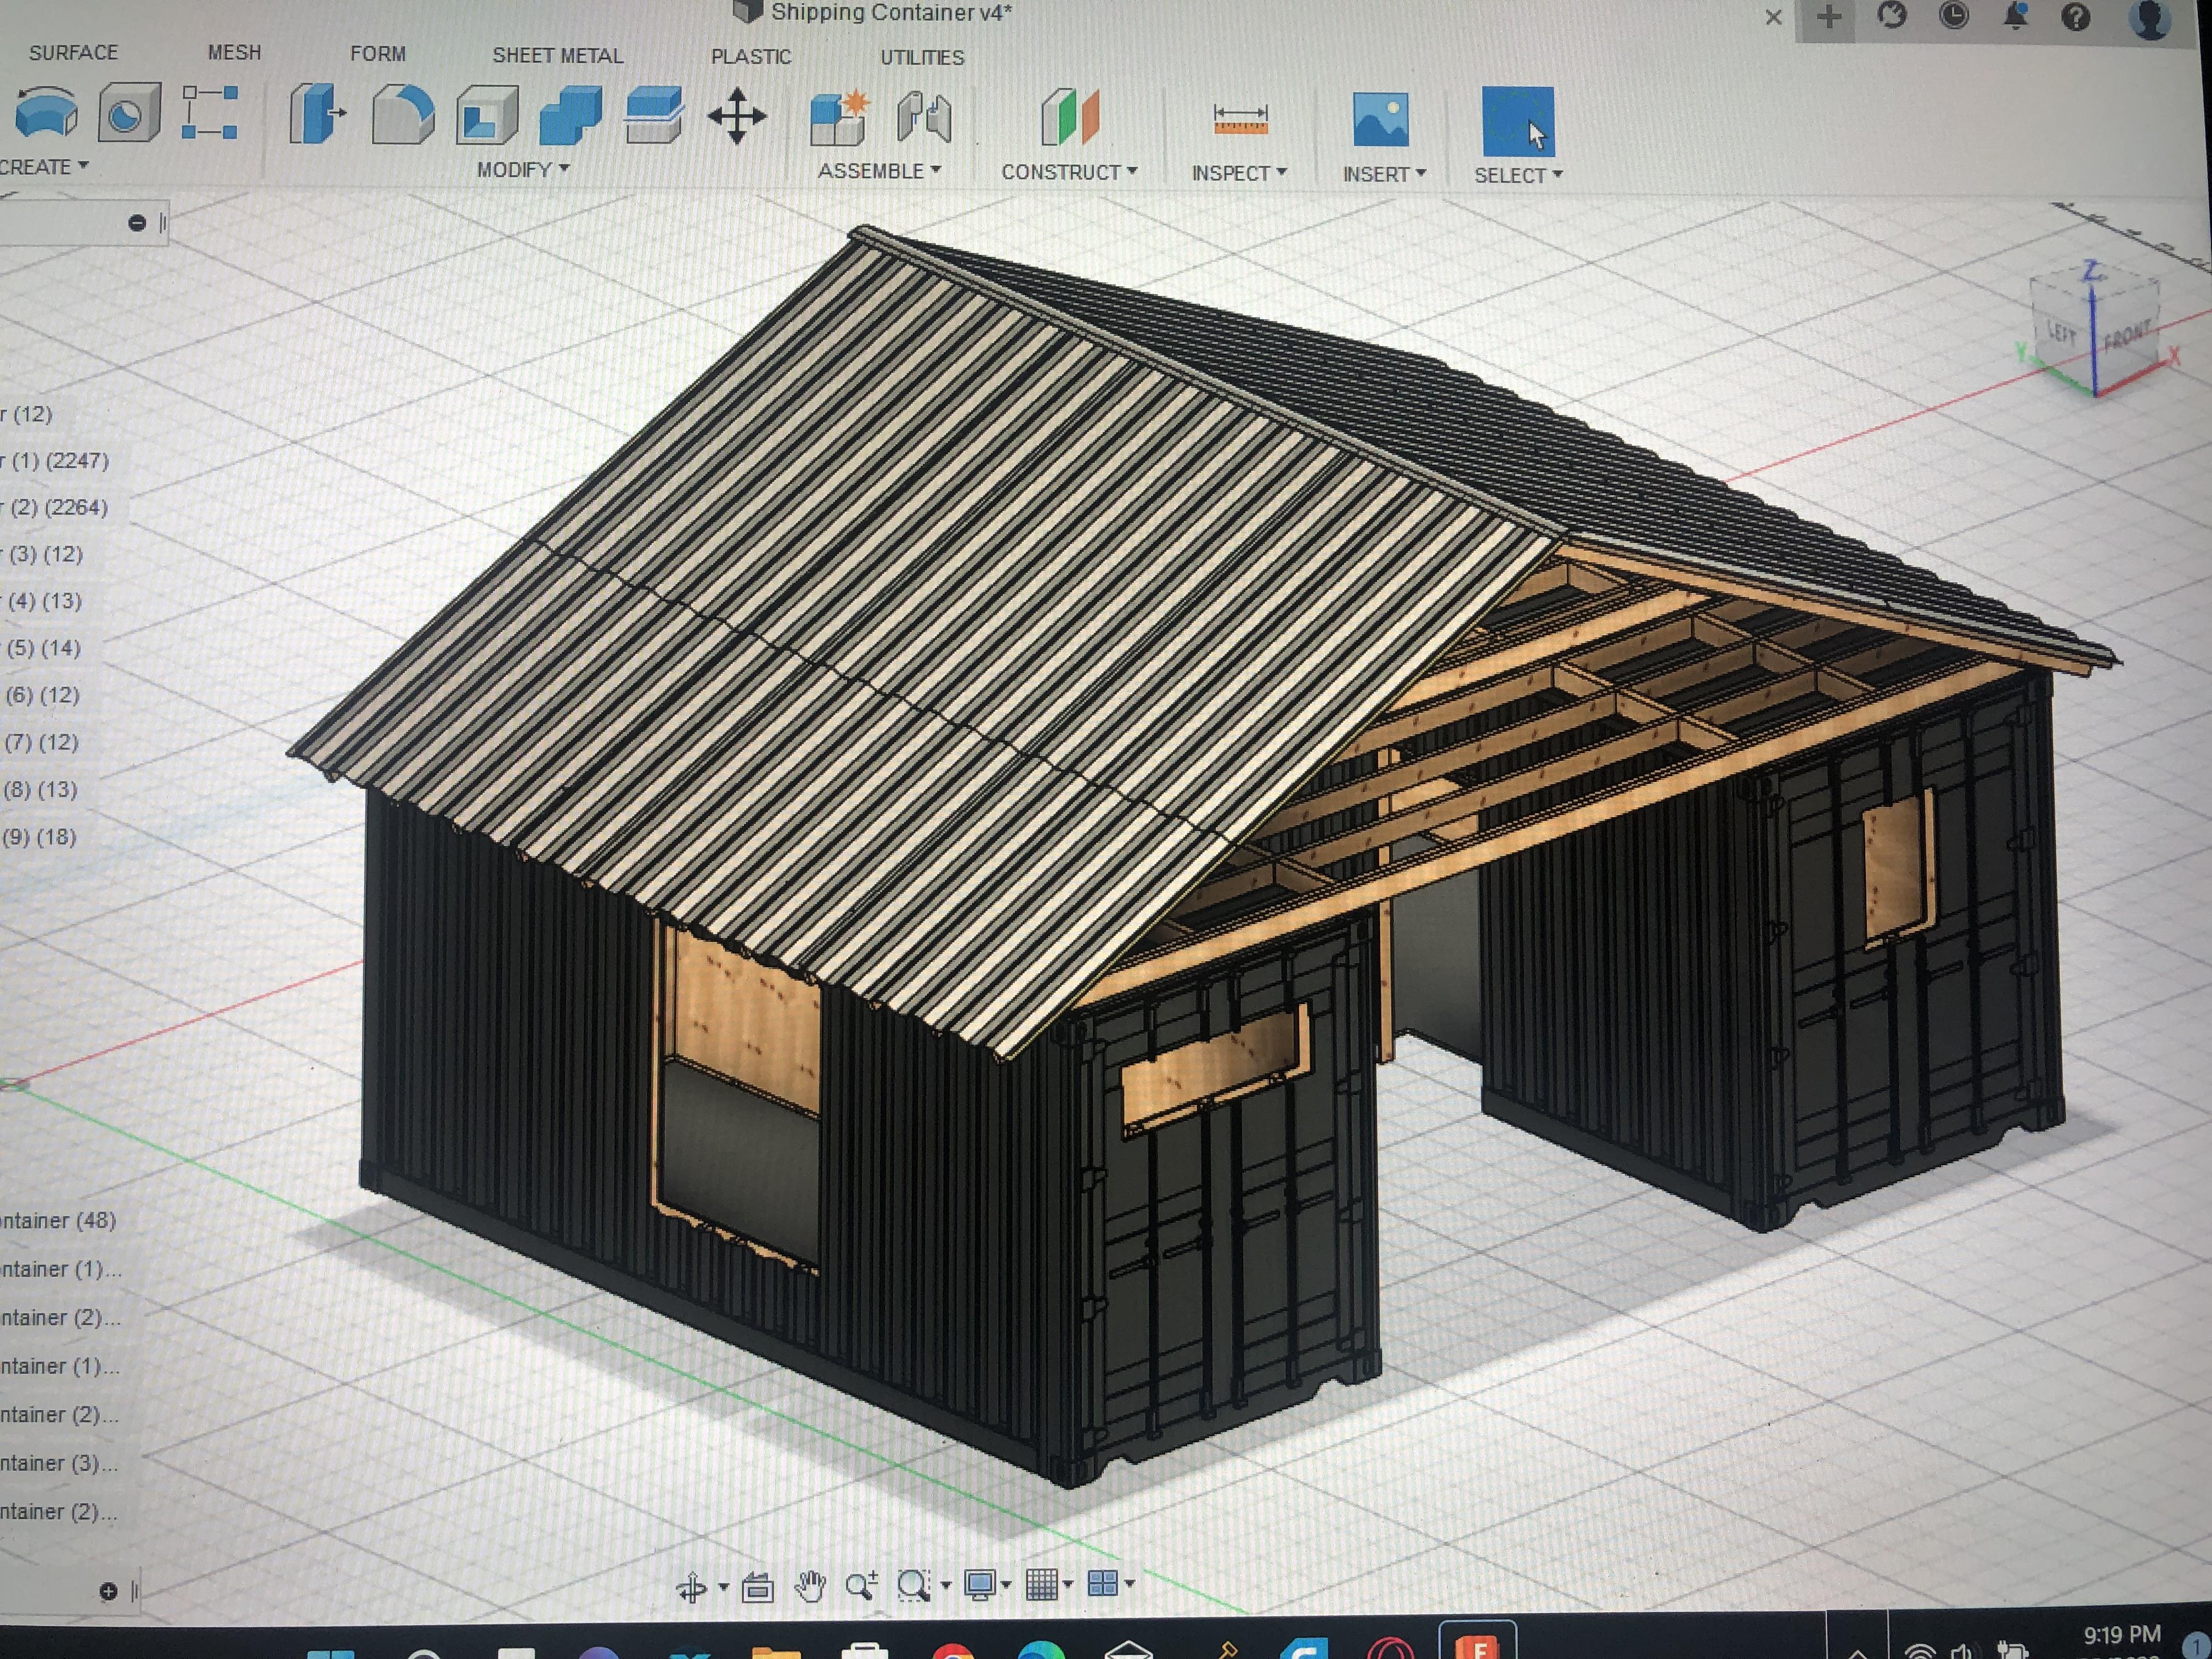The height and width of the screenshot is (1659, 2212).
Task: Open the Help question mark button
Action: coord(2076,17)
